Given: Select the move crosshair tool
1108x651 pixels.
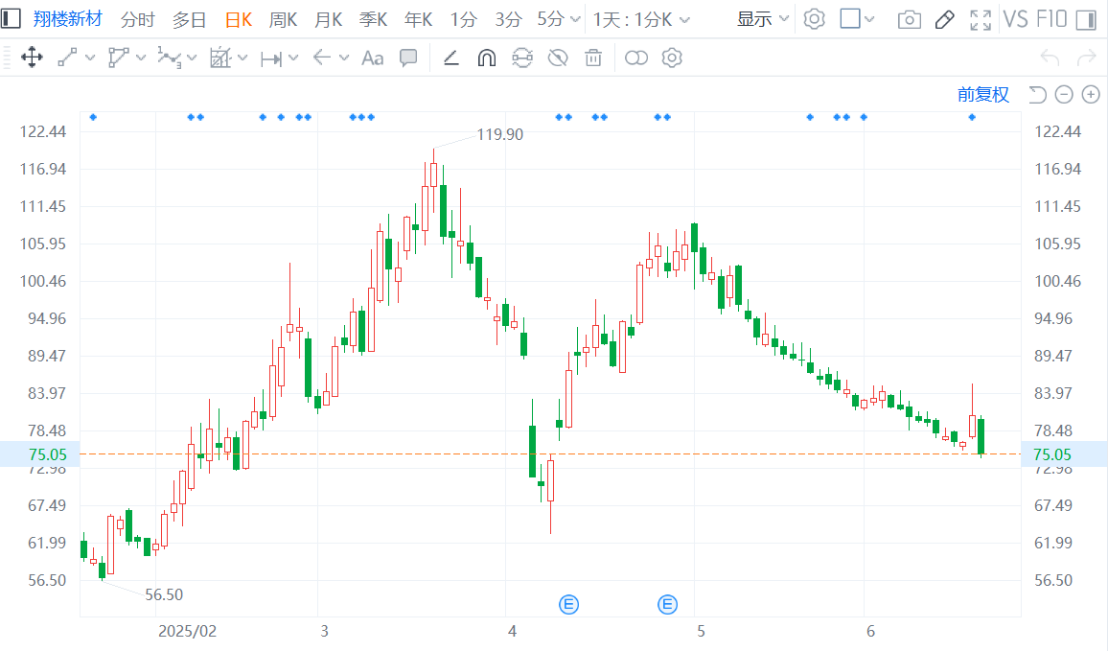Looking at the screenshot, I should pyautogui.click(x=32, y=58).
